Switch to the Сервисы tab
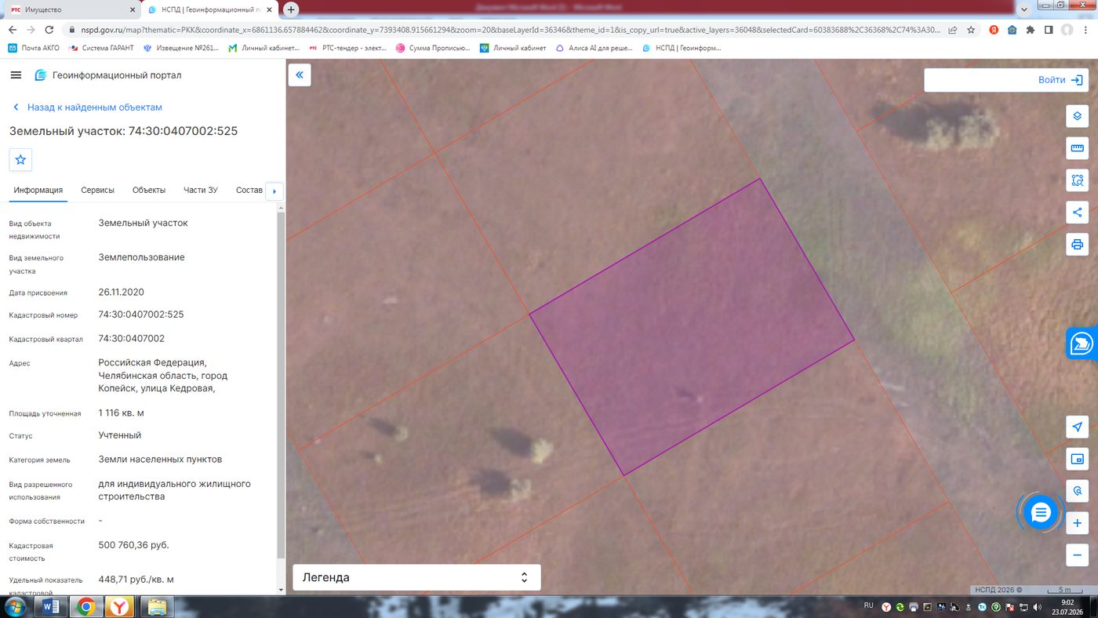This screenshot has width=1098, height=618. point(97,190)
